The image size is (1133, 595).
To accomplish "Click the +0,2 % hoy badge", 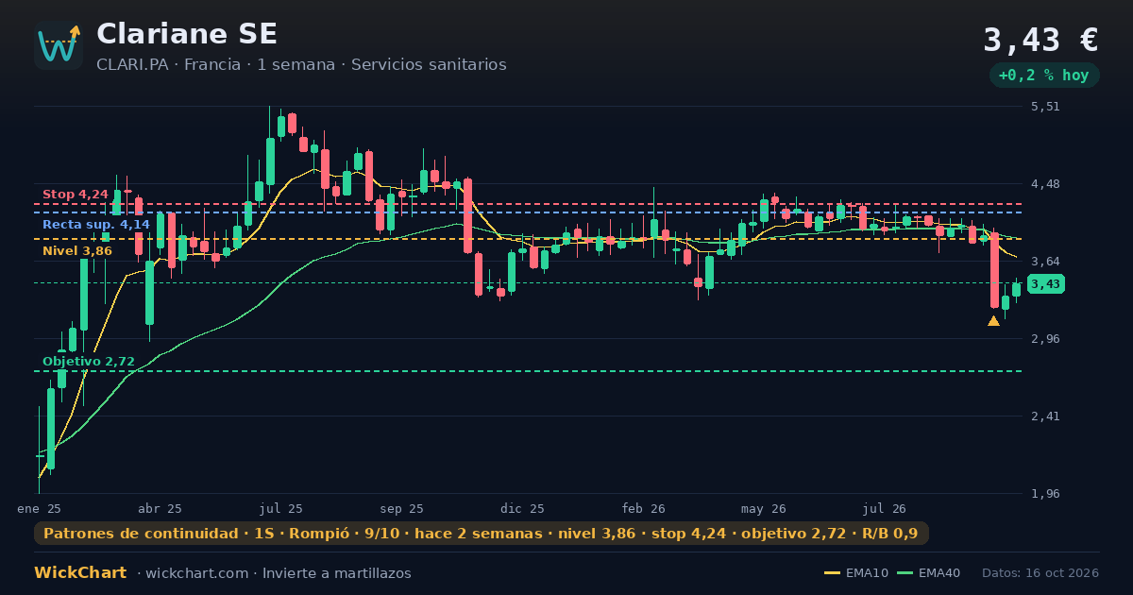I will coord(1044,76).
